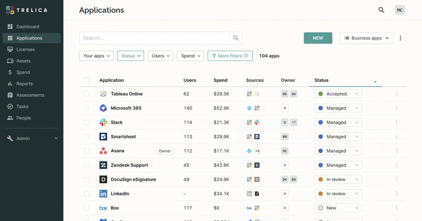Viewport: 422px width, 221px height.
Task: Go to Licenses in the sidebar
Action: (26, 49)
